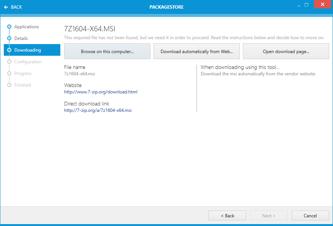
Task: Click the < Back button at bottom
Action: pyautogui.click(x=227, y=216)
